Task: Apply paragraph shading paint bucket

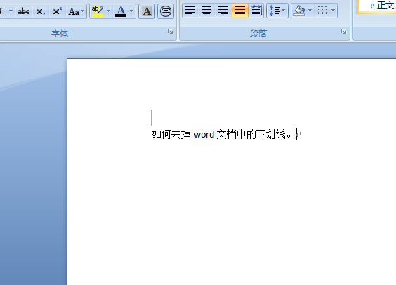Action: [299, 11]
